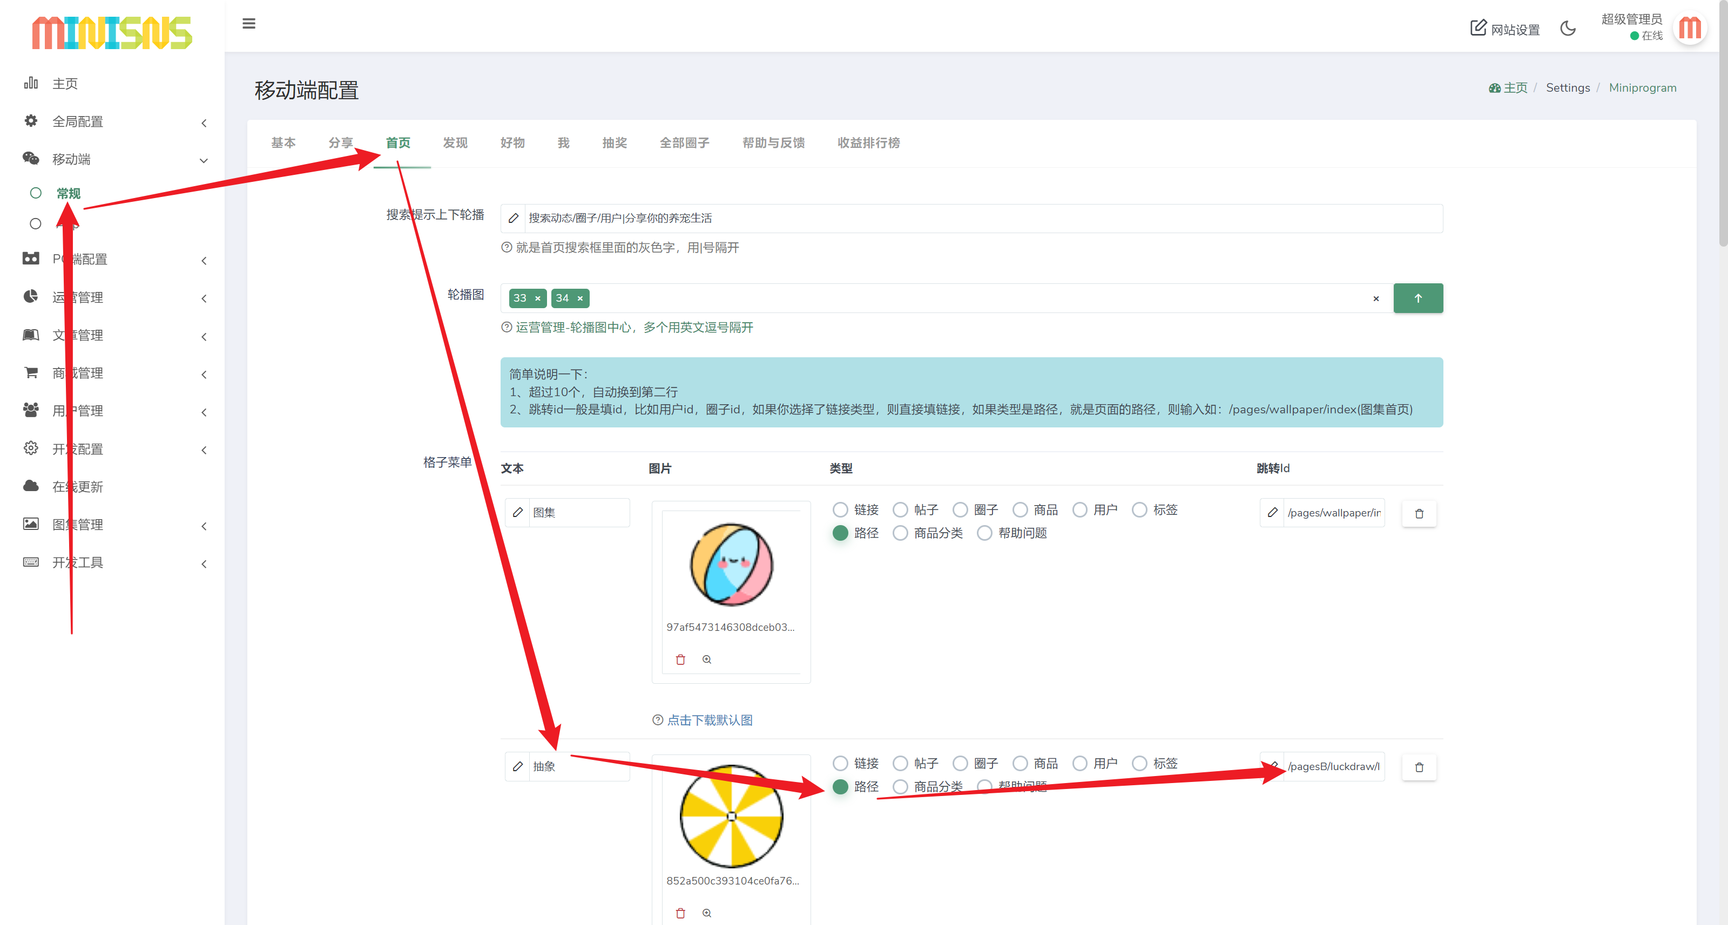
Task: Switch to the 发现 tab
Action: (x=455, y=143)
